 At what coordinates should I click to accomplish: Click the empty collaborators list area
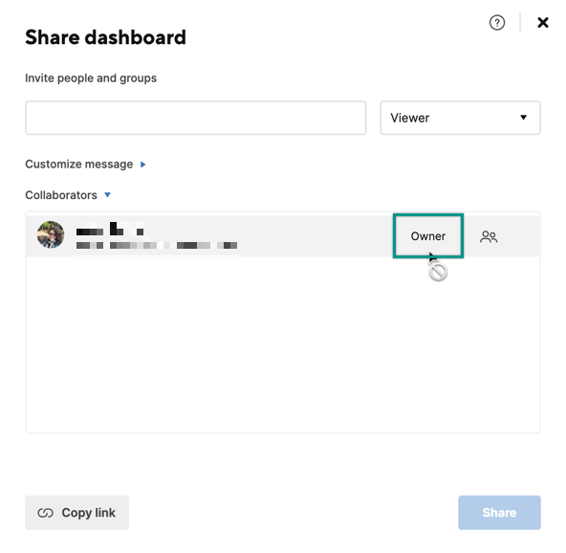(283, 344)
